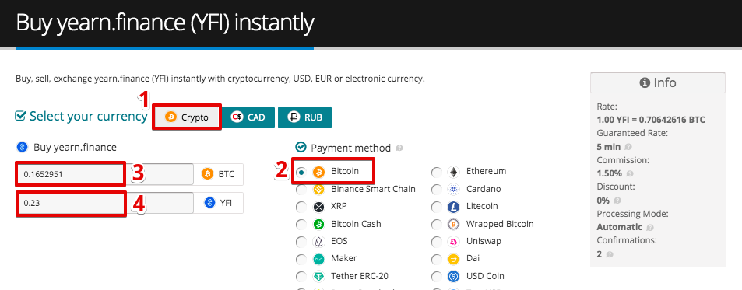Click the help icon beside Payment method
This screenshot has height=290, width=742.
(x=399, y=148)
